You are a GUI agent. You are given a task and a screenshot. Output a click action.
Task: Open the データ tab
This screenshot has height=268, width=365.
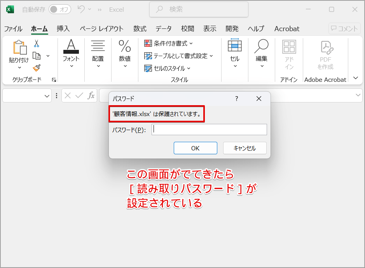[x=164, y=29]
